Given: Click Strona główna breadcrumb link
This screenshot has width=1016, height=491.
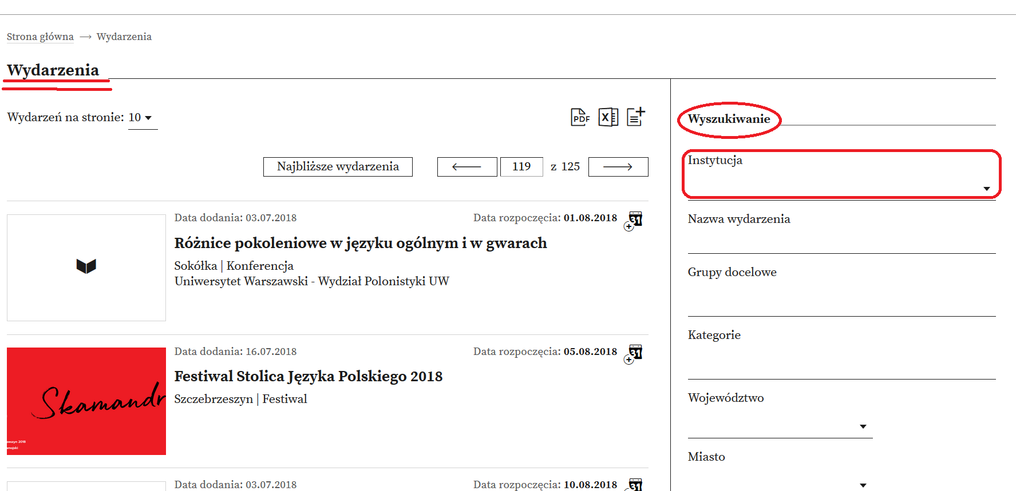Looking at the screenshot, I should pyautogui.click(x=40, y=37).
